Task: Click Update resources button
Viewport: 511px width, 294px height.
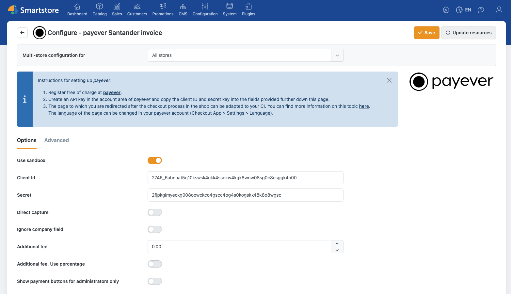Action: (469, 33)
